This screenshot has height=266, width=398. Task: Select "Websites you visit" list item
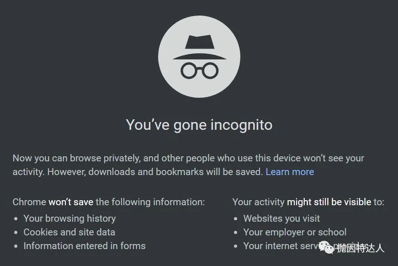[281, 218]
